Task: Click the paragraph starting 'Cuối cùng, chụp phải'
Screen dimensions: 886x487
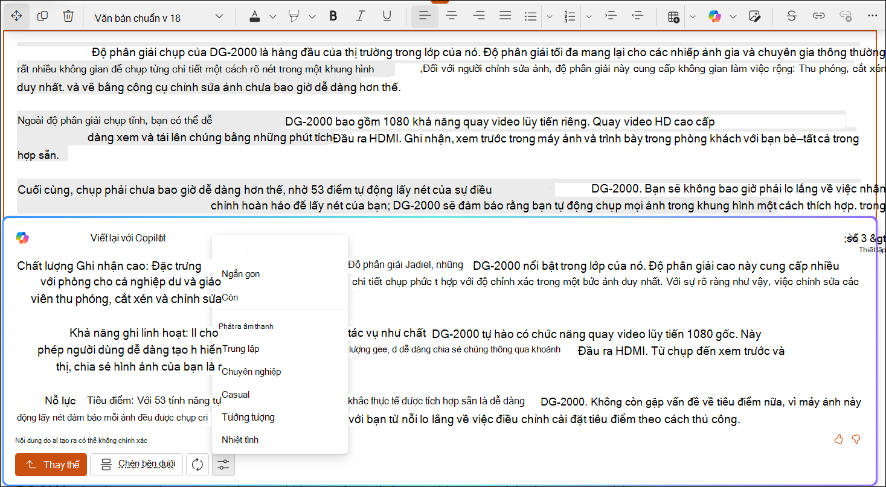Action: pos(451,198)
